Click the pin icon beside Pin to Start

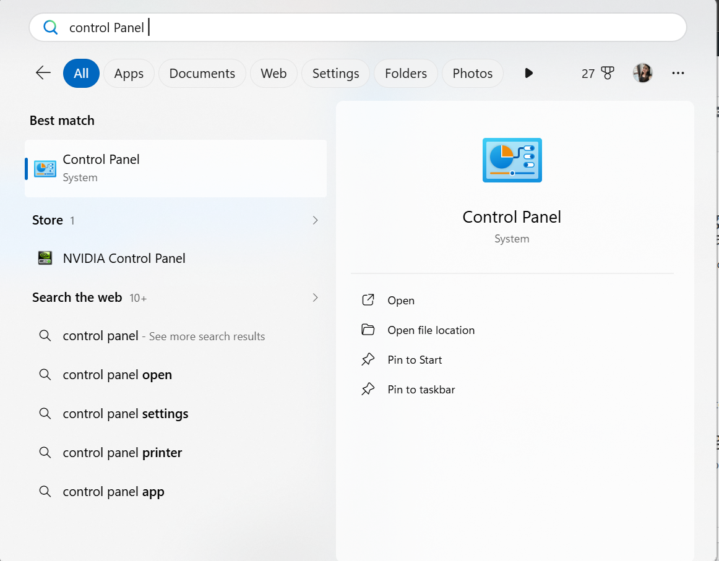[368, 360]
